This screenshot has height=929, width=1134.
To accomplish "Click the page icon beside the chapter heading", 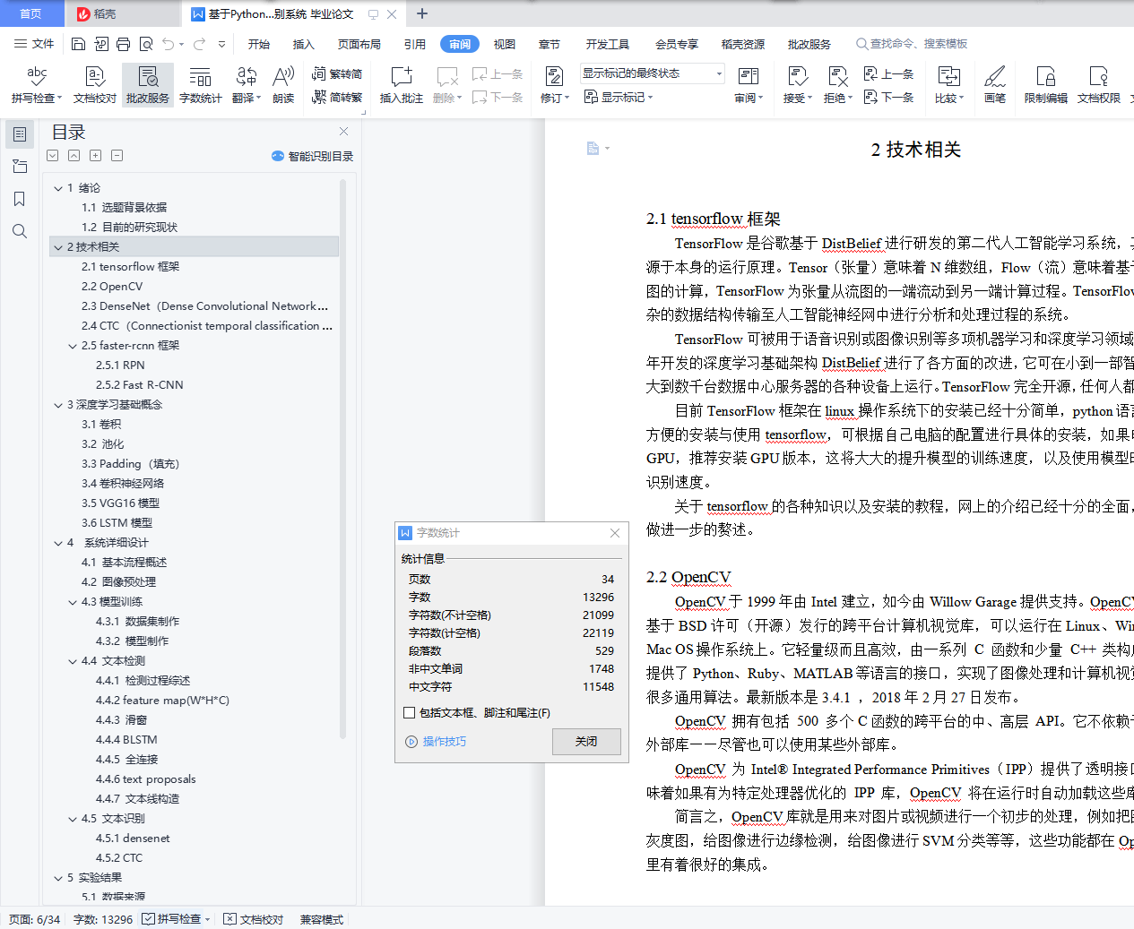I will click(593, 149).
